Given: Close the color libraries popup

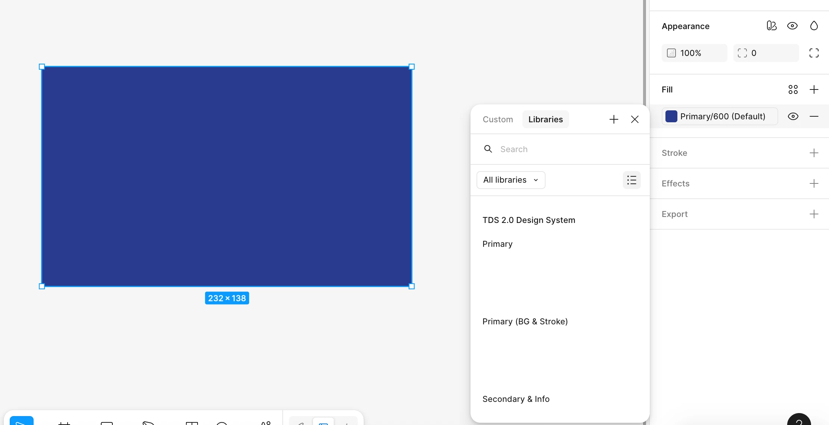Looking at the screenshot, I should [635, 119].
